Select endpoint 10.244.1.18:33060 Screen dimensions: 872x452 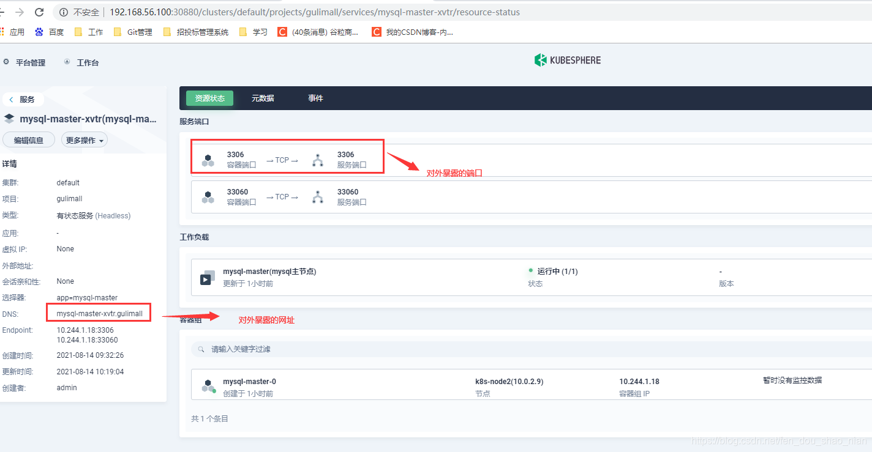87,340
